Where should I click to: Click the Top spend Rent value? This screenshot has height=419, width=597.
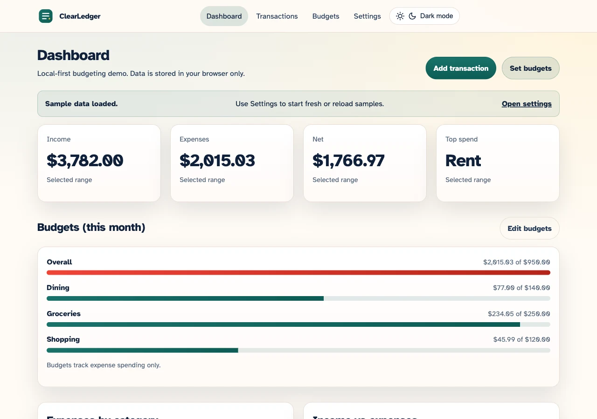[x=463, y=161]
